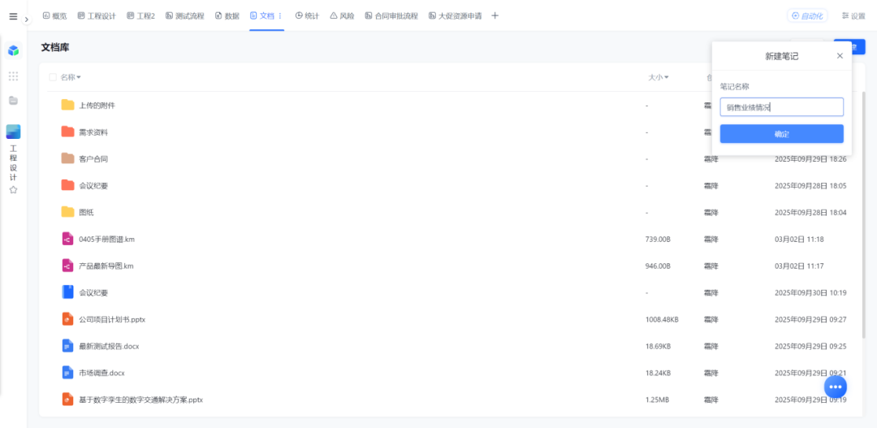Image resolution: width=877 pixels, height=428 pixels.
Task: Click the blue 新建 button behind the dialog
Action: 858,47
